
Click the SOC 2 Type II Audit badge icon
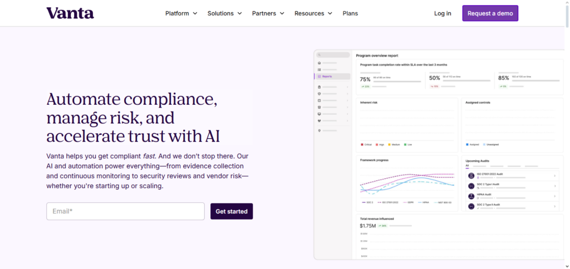pos(471,206)
